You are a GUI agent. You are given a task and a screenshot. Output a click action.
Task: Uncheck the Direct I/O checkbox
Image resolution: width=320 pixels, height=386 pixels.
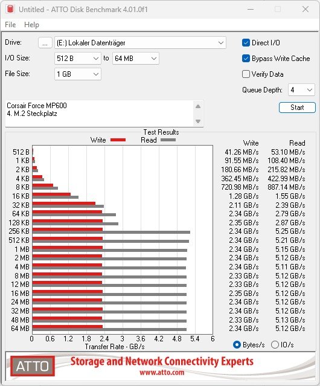tap(246, 43)
